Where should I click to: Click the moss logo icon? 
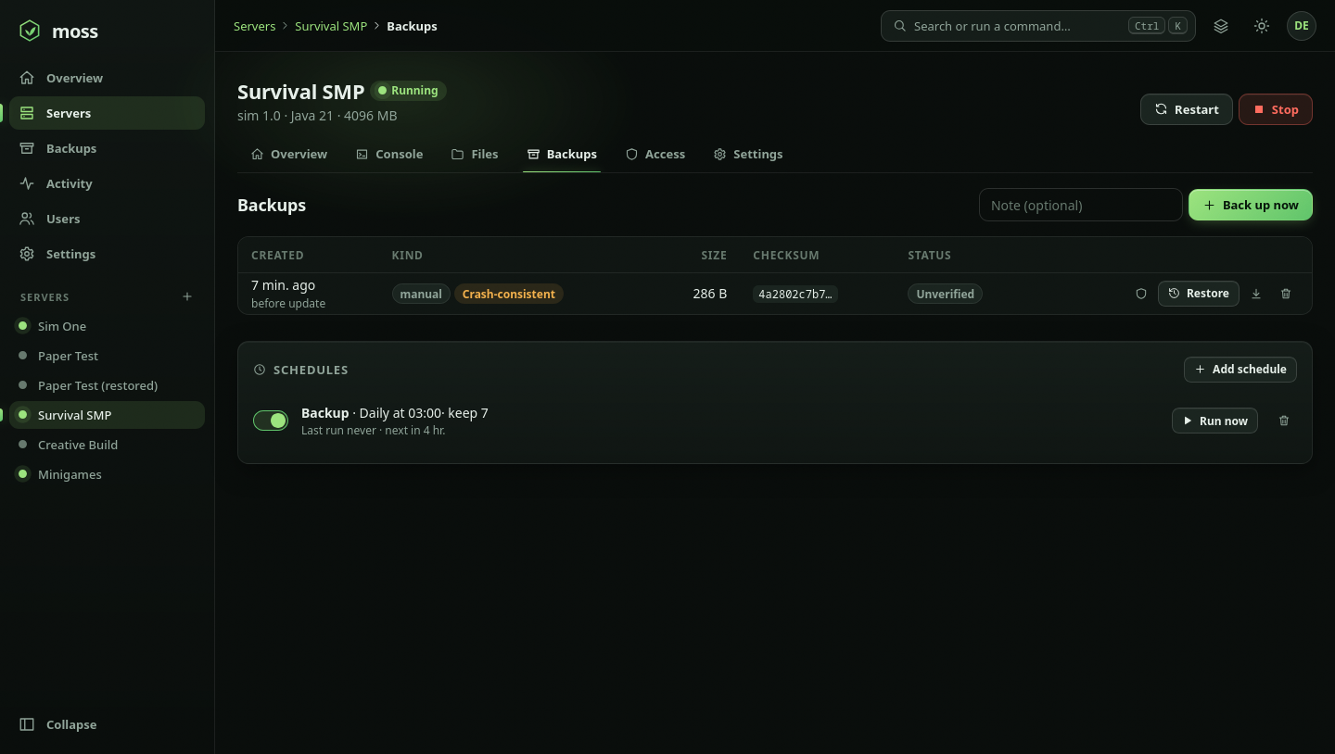30,31
